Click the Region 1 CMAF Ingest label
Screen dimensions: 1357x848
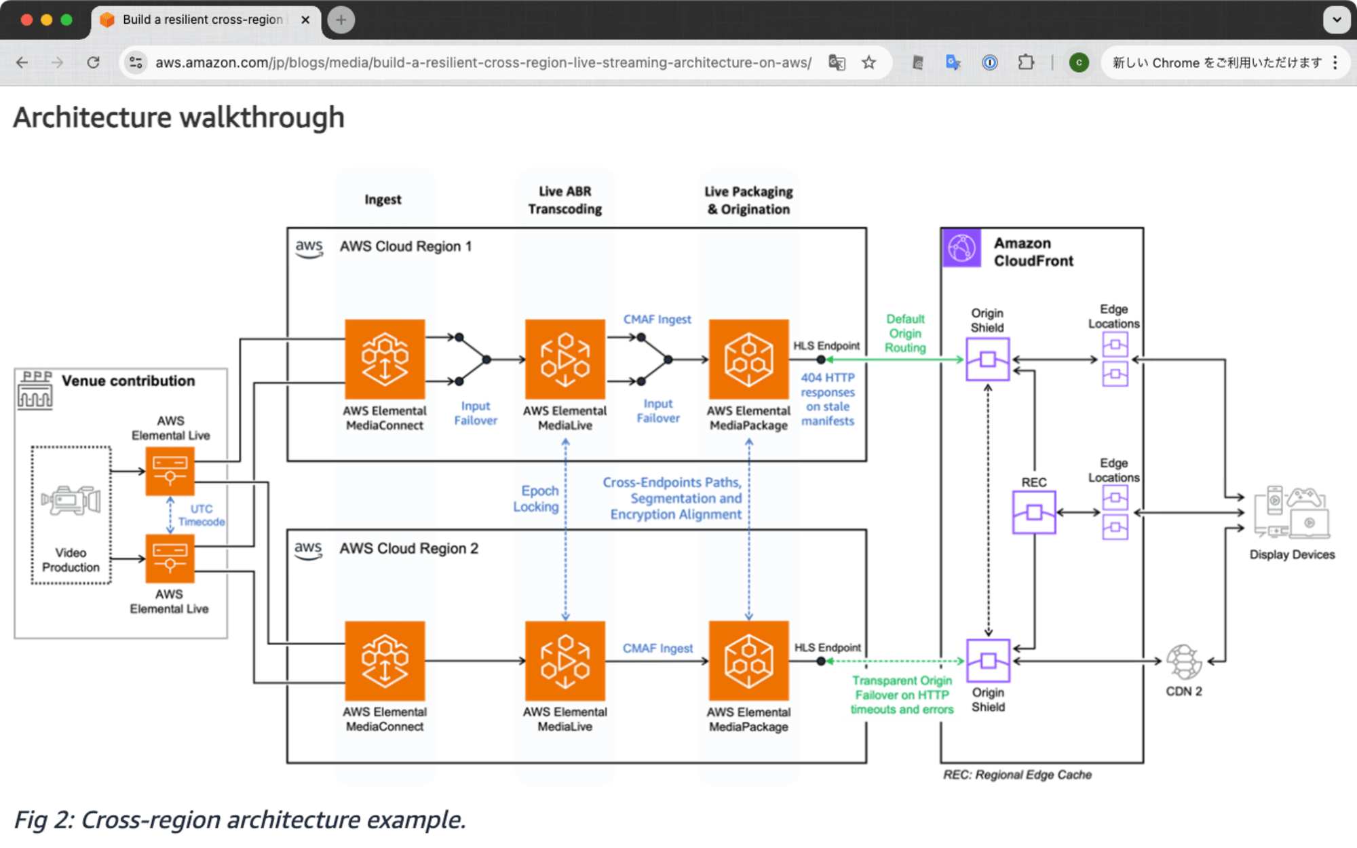tap(657, 320)
